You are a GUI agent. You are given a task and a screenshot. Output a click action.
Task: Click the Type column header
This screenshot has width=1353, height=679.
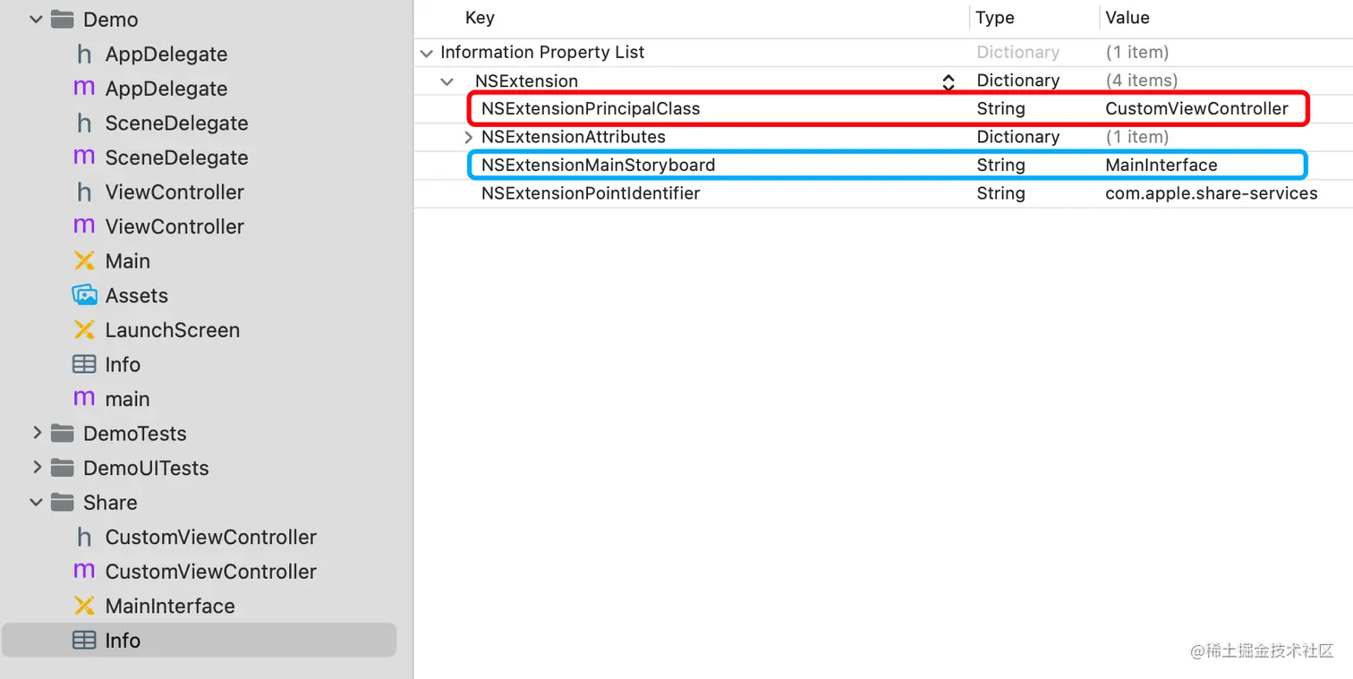pyautogui.click(x=995, y=18)
